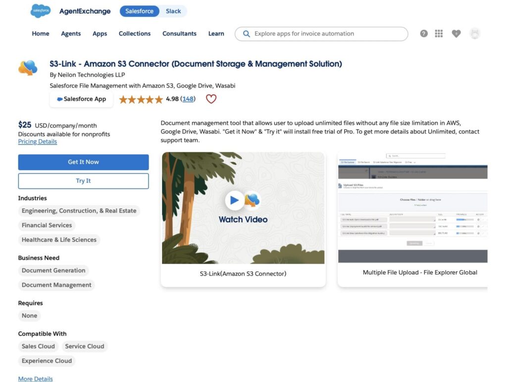Open the Consultants menu
This screenshot has height=382, width=507.
(x=179, y=34)
